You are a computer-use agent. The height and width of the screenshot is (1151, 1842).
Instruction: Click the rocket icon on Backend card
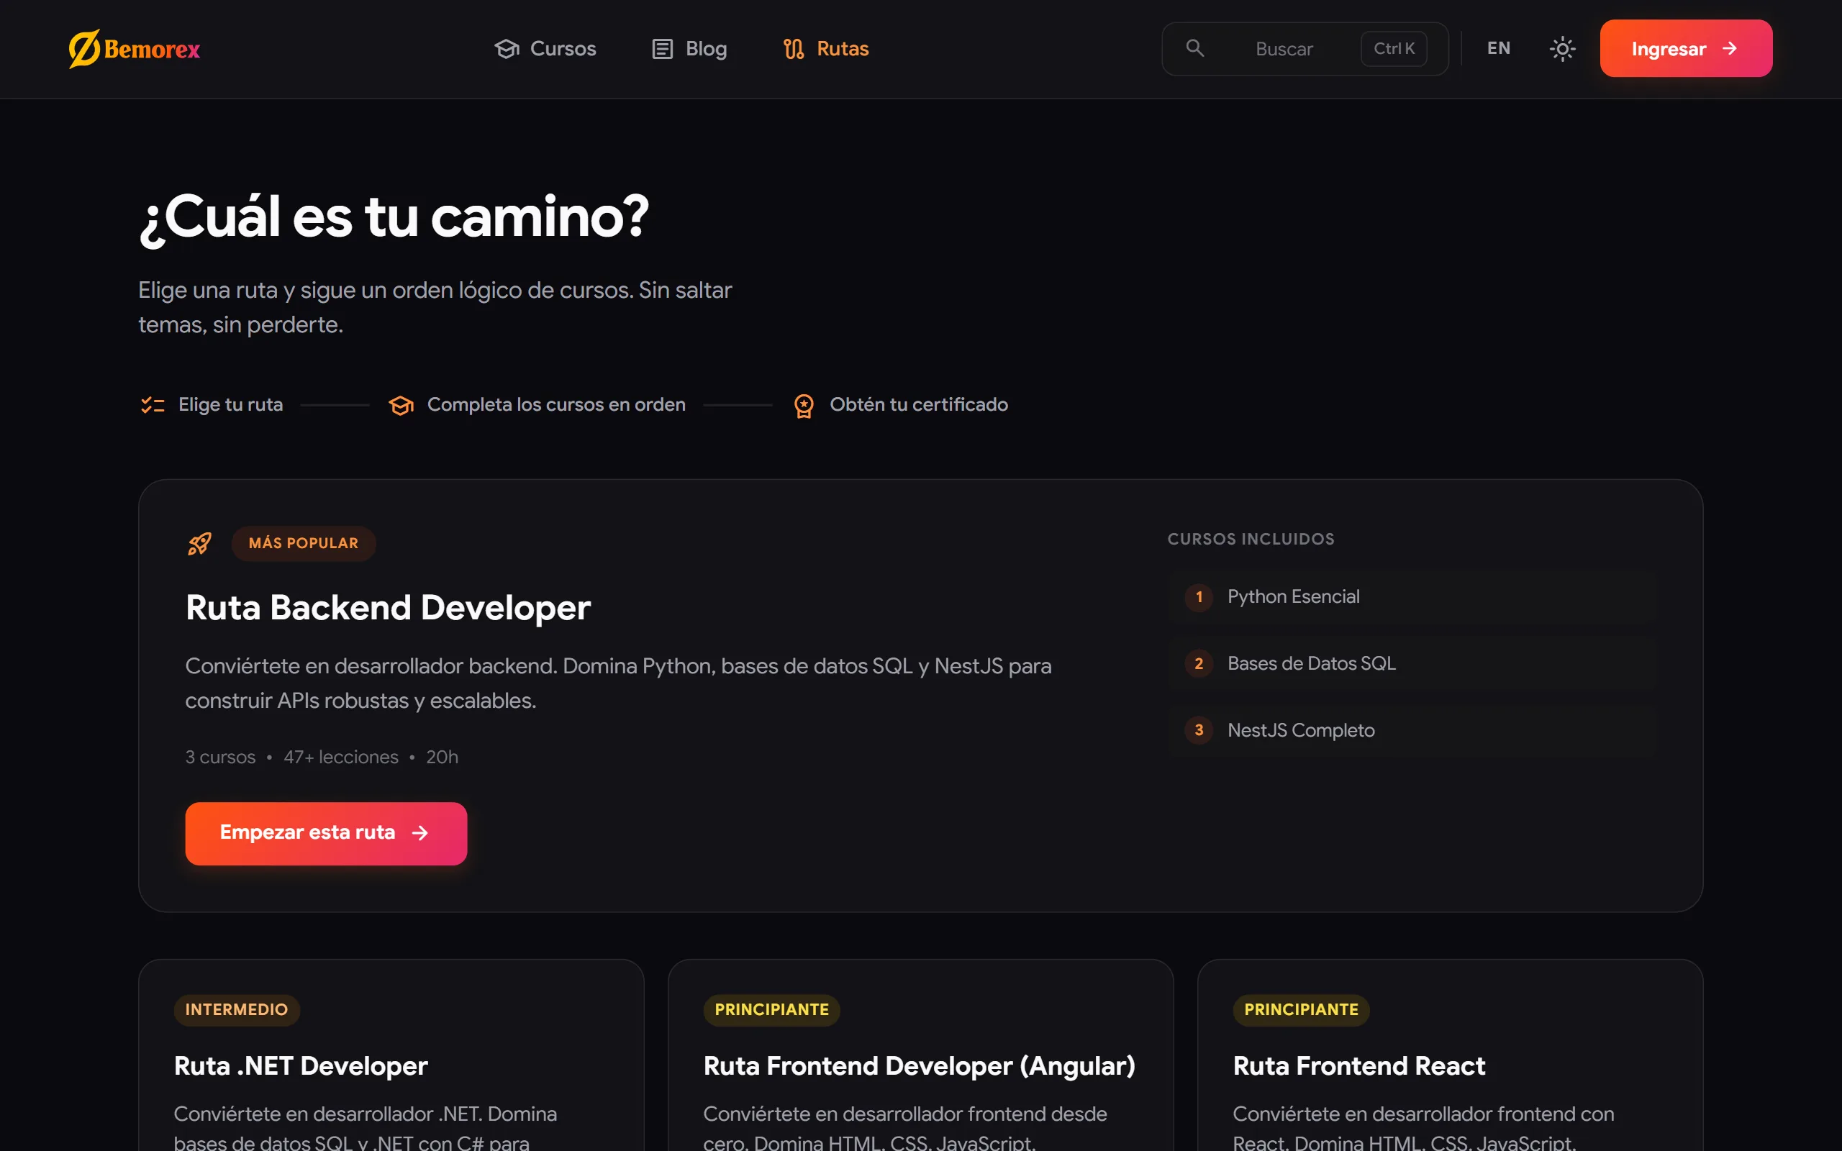coord(199,544)
